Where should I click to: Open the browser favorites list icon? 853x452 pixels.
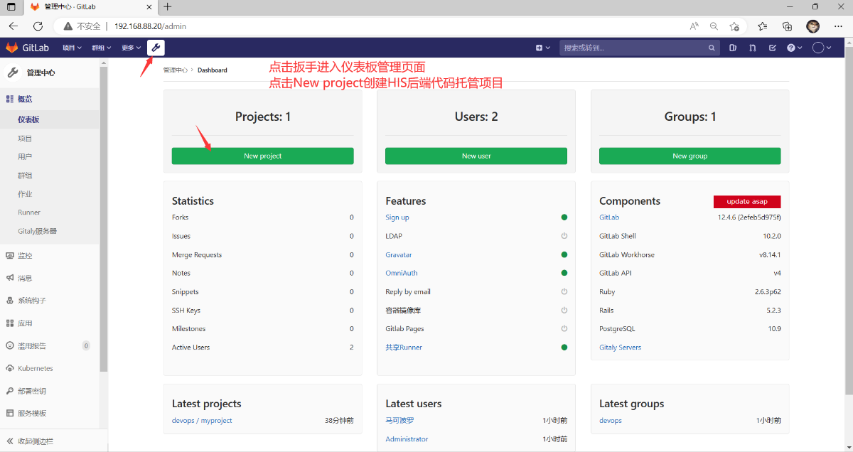[x=763, y=26]
